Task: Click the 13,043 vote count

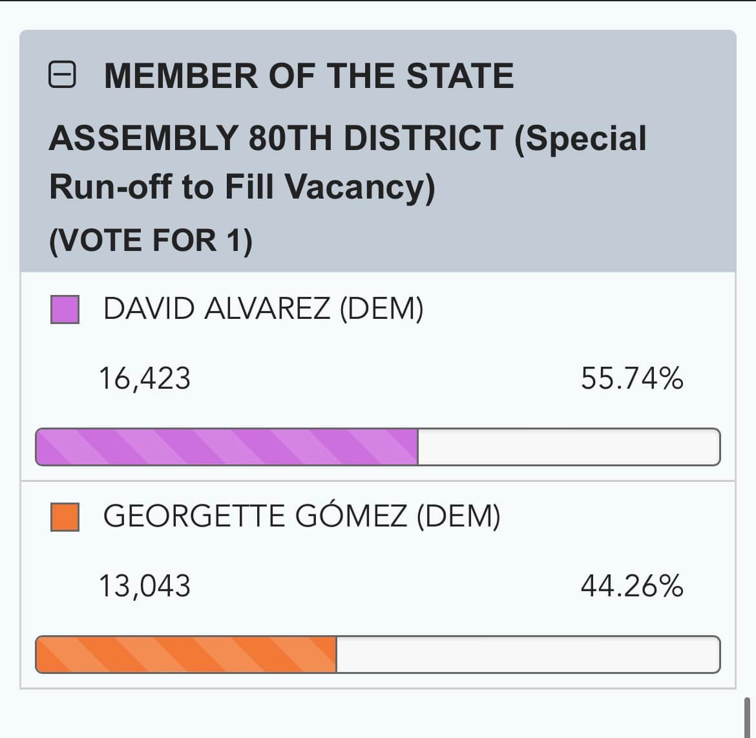Action: [144, 586]
